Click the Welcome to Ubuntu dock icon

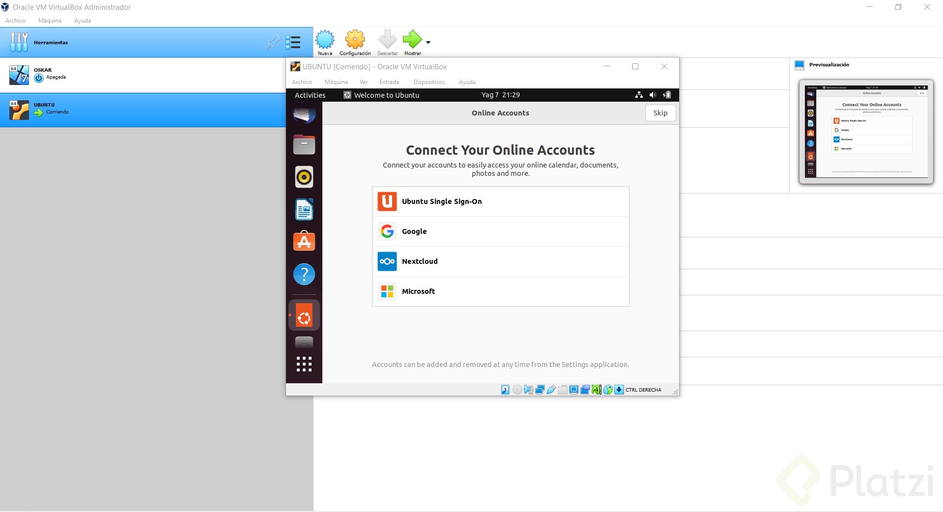304,315
